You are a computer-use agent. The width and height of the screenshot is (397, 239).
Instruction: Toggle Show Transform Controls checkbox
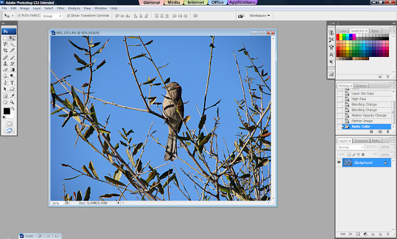pyautogui.click(x=68, y=15)
